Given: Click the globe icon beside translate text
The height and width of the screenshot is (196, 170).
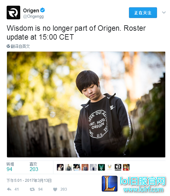Looking at the screenshot, I should 8,46.
